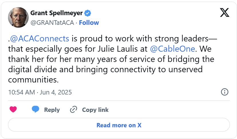Click the chain link copy icon

click(x=74, y=110)
